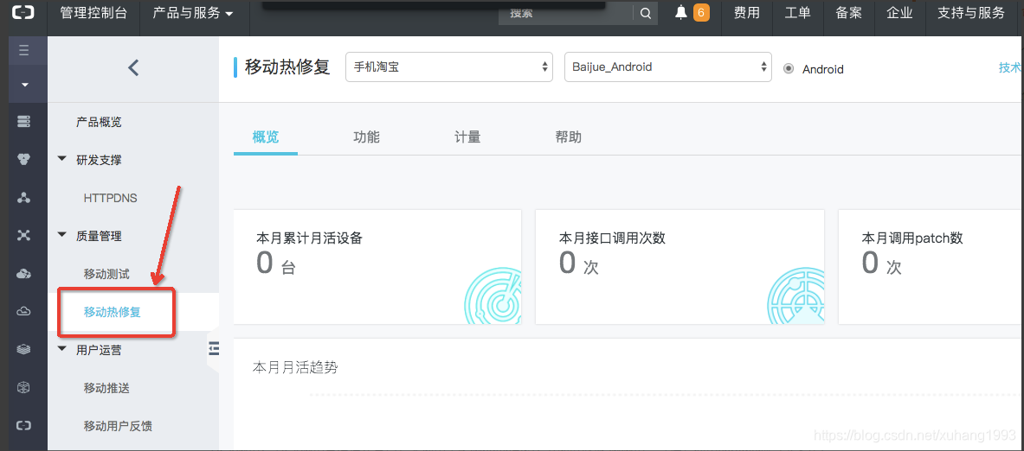Open the hamburger menu in left rail

pyautogui.click(x=24, y=50)
